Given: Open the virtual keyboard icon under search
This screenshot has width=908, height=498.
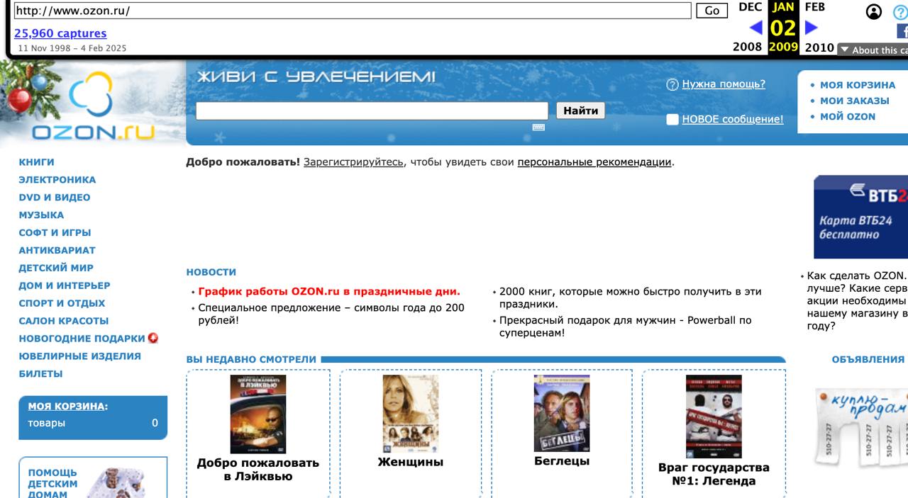Looking at the screenshot, I should [x=538, y=128].
